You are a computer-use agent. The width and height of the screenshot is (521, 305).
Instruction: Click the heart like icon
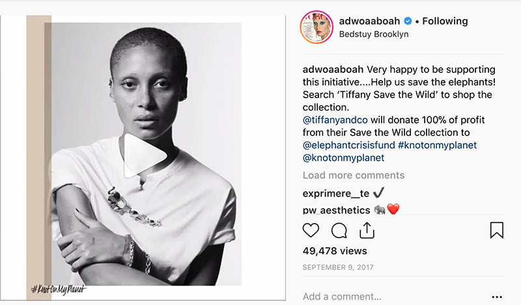point(311,230)
